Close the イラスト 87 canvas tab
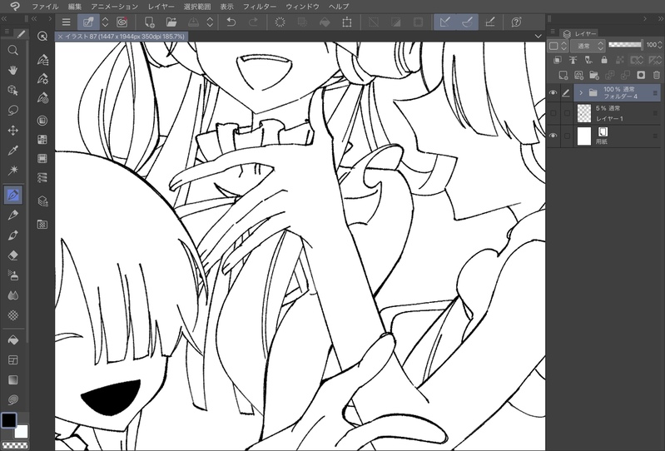 coord(60,37)
